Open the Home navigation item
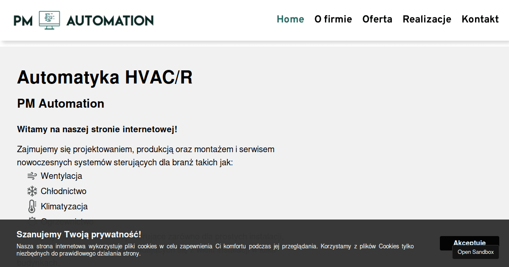Image resolution: width=509 pixels, height=267 pixels. coord(290,19)
